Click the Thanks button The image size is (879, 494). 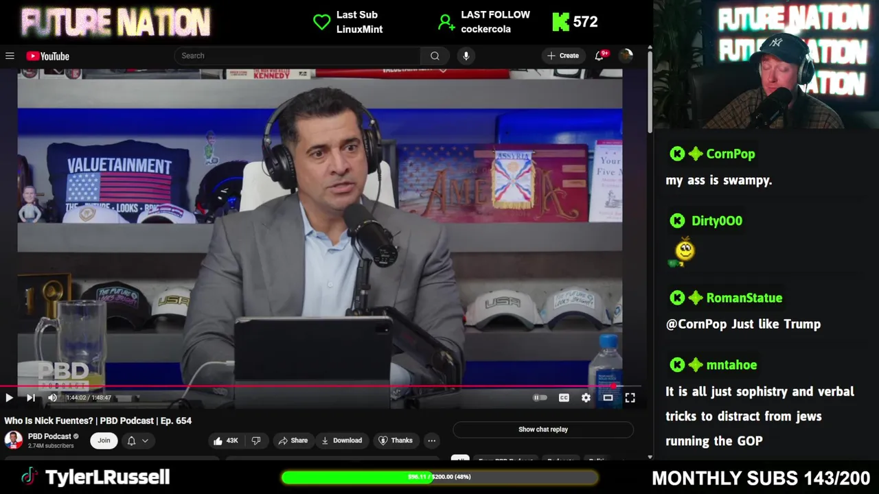click(396, 440)
